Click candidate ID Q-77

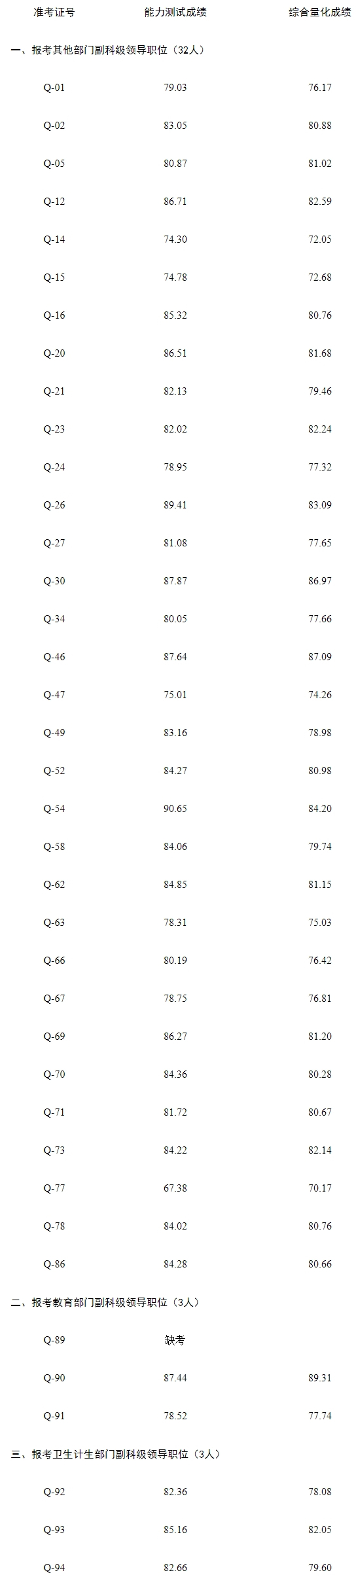[x=54, y=1188]
